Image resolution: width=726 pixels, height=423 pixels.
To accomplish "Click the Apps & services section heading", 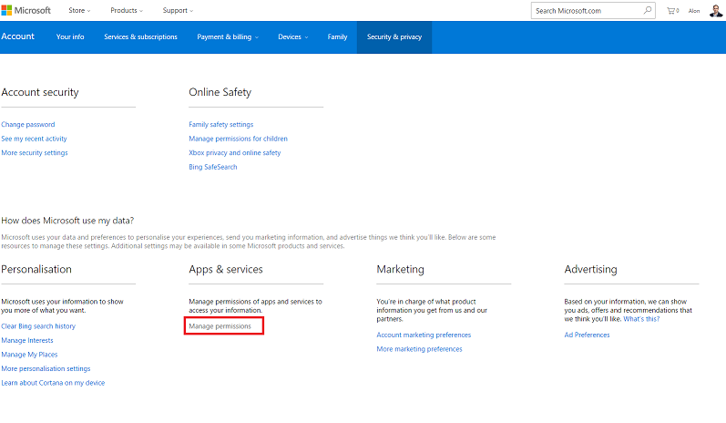I will (226, 269).
